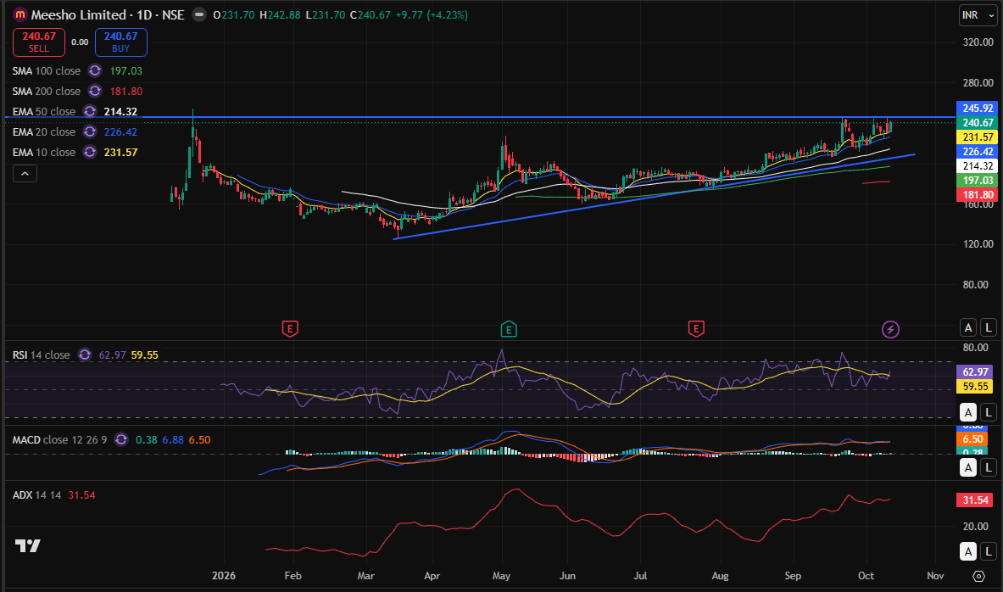Click the green earnings marker near May
Screen dimensions: 1003x592
[x=509, y=329]
